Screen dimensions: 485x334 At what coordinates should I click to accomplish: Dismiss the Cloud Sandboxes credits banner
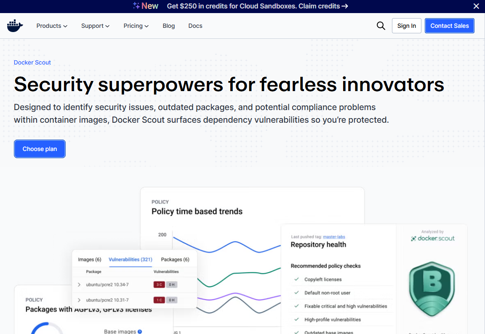coord(476,6)
